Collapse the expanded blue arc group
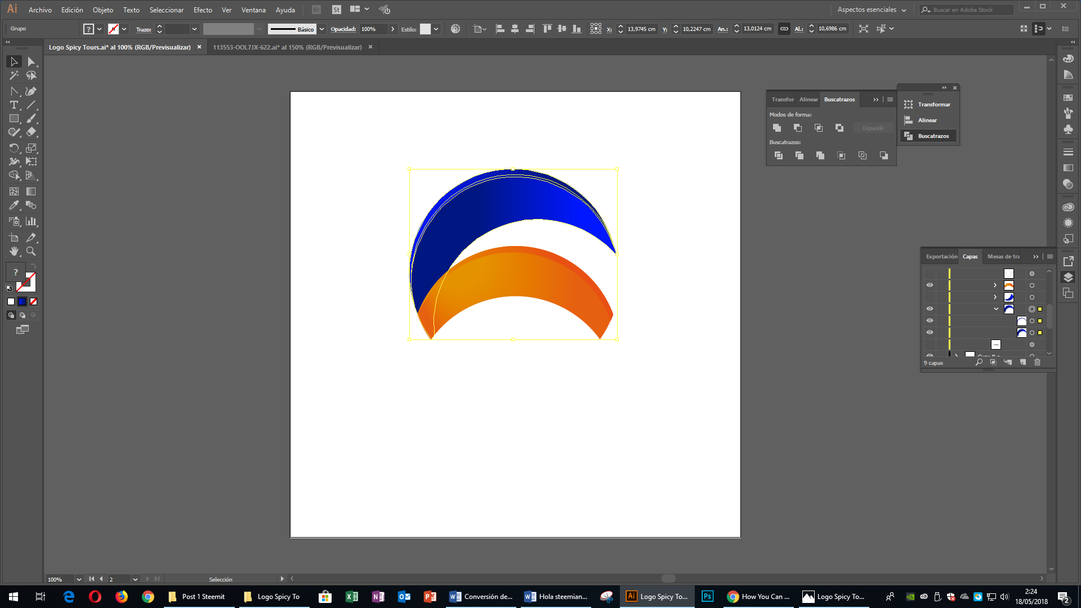 point(995,309)
